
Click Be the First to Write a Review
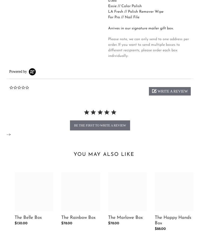(100, 125)
